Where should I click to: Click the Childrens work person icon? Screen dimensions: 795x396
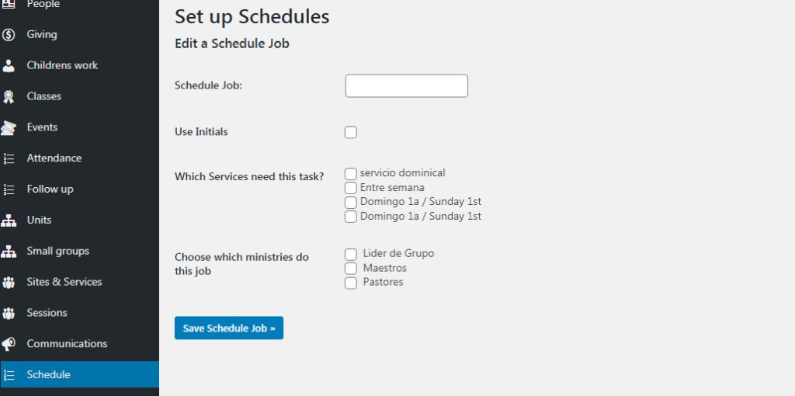(9, 65)
